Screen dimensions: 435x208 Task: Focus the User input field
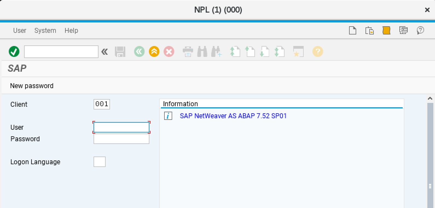(x=121, y=127)
